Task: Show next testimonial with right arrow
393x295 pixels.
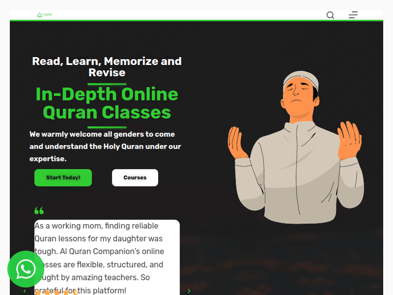Action: coord(189,291)
